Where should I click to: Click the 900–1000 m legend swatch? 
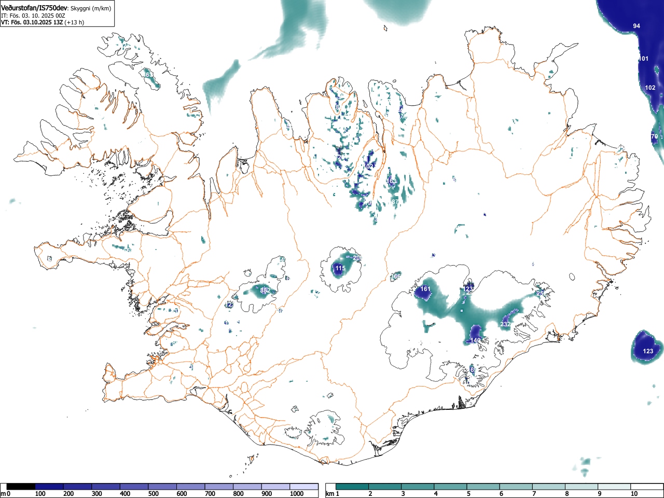(275, 487)
